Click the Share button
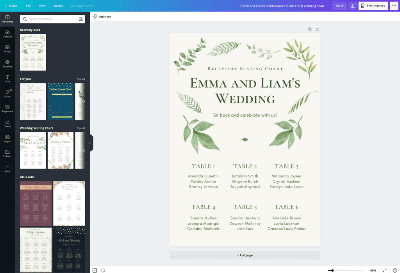The width and height of the screenshot is (400, 273). 339,5
